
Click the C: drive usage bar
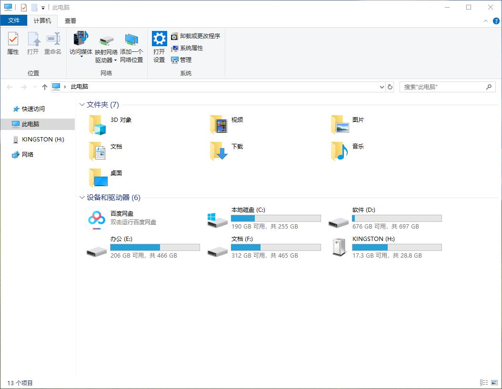[276, 218]
